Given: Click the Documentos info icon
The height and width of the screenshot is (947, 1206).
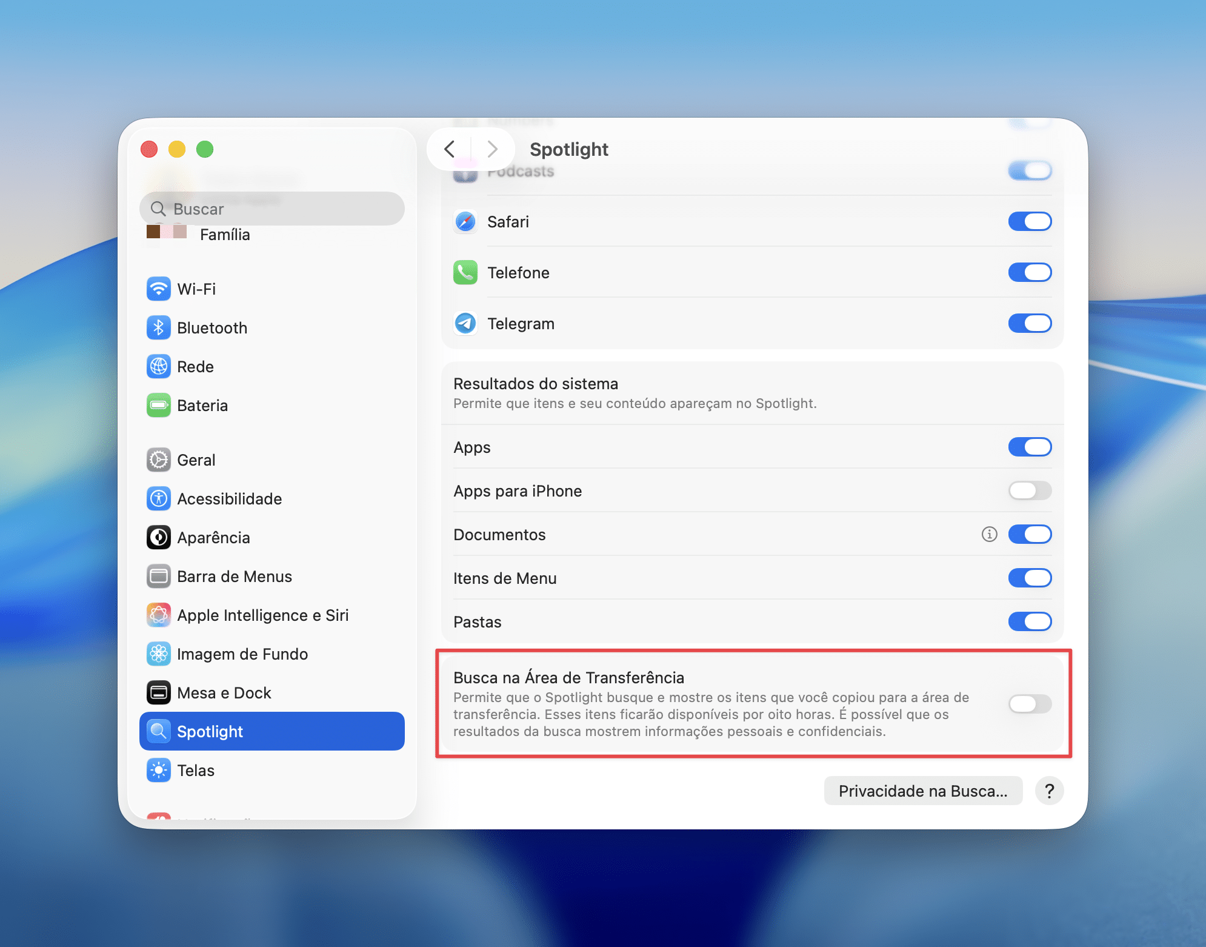Looking at the screenshot, I should (989, 534).
